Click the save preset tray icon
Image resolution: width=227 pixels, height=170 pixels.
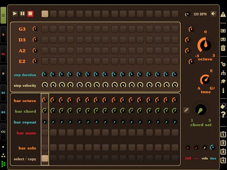point(223,39)
